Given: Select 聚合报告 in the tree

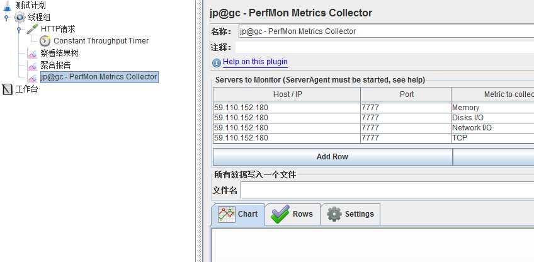Looking at the screenshot, I should pyautogui.click(x=55, y=65).
